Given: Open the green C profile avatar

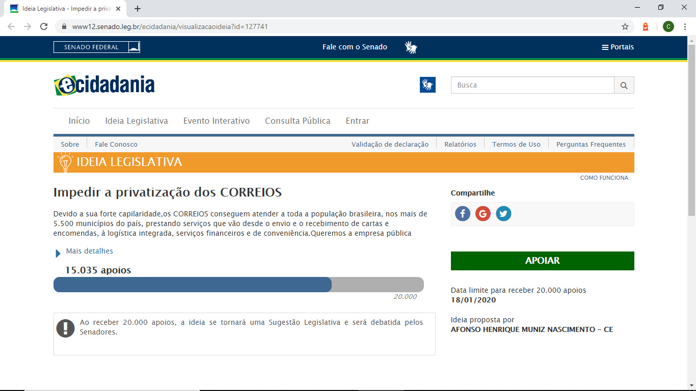Looking at the screenshot, I should (x=668, y=26).
